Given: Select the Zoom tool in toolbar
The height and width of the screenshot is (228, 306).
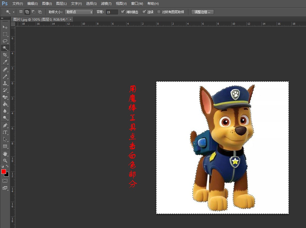Looking at the screenshot, I should point(5,161).
